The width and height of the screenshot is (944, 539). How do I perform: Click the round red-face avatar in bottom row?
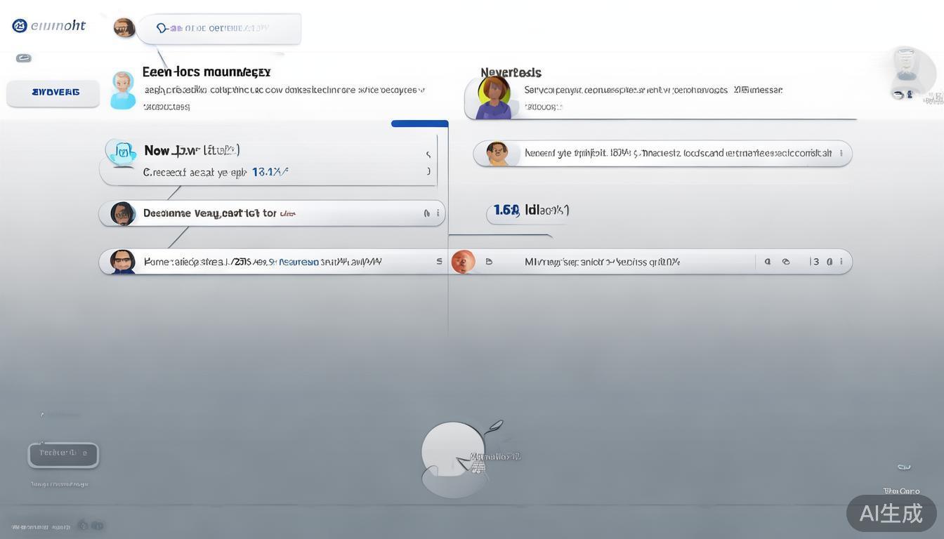pyautogui.click(x=463, y=262)
